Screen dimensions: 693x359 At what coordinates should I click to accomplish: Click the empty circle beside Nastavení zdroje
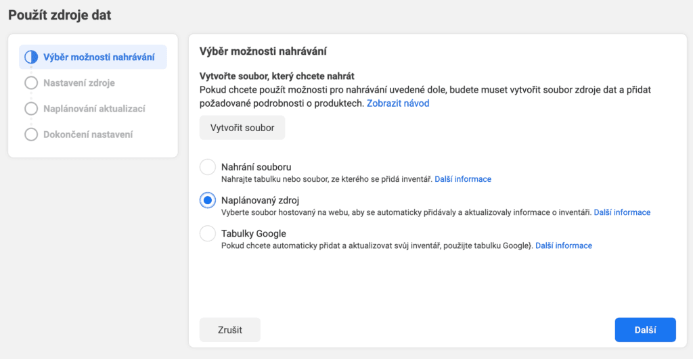[x=31, y=82]
